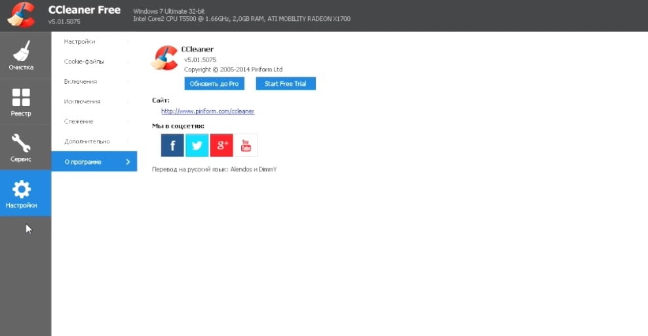This screenshot has width=648, height=336.
Task: Click the Windows 7 Ultimate 32-bit text
Action: (x=168, y=12)
